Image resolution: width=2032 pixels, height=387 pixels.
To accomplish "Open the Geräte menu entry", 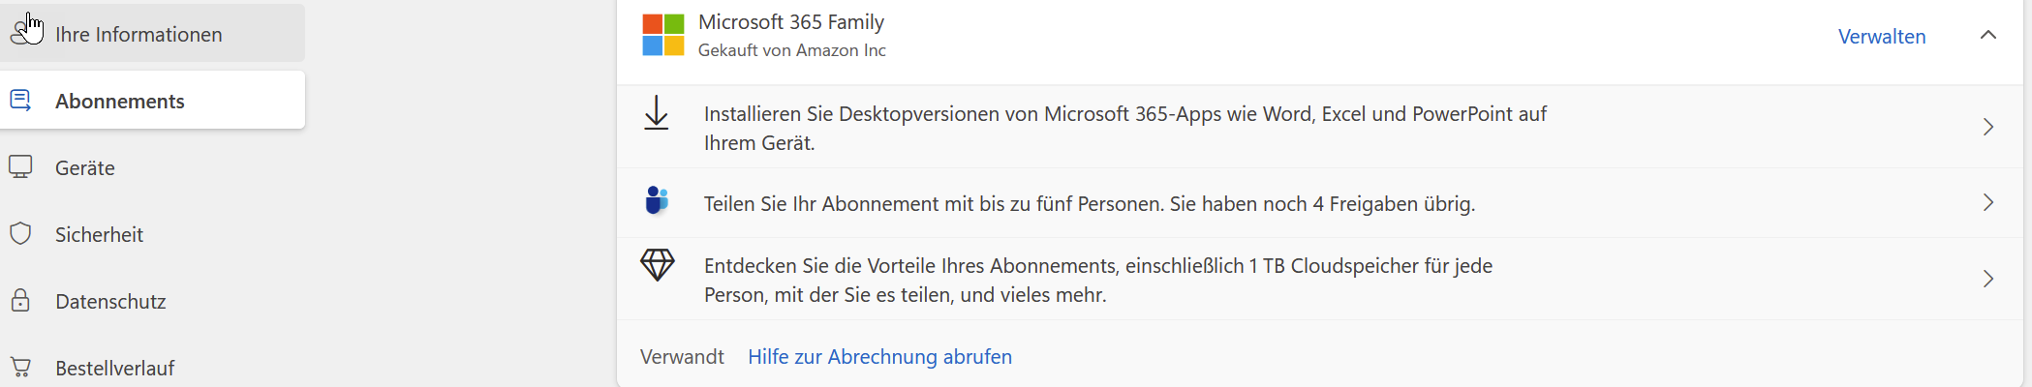I will click(x=85, y=167).
